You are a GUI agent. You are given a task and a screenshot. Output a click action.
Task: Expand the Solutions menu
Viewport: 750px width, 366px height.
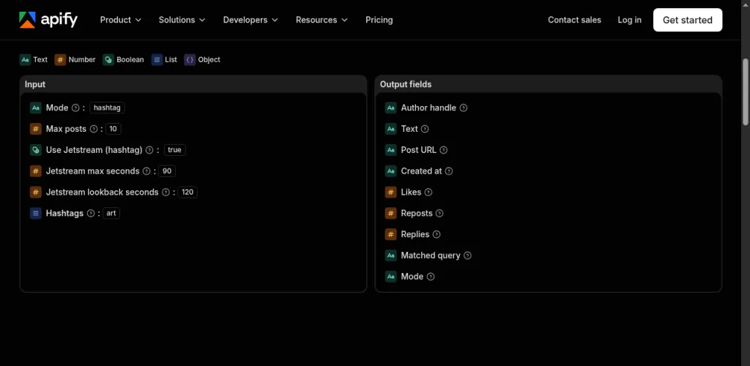(182, 20)
